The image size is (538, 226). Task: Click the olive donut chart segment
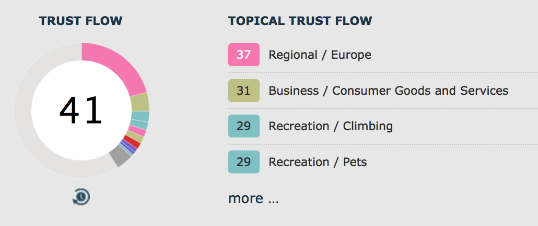140,102
